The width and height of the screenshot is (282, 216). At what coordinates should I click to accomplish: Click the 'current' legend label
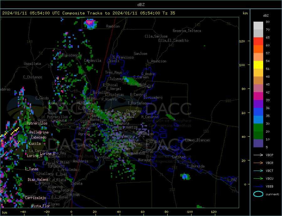coord(272,194)
